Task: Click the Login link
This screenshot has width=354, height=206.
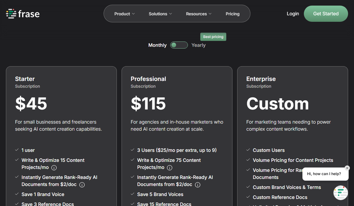Action: 293,14
